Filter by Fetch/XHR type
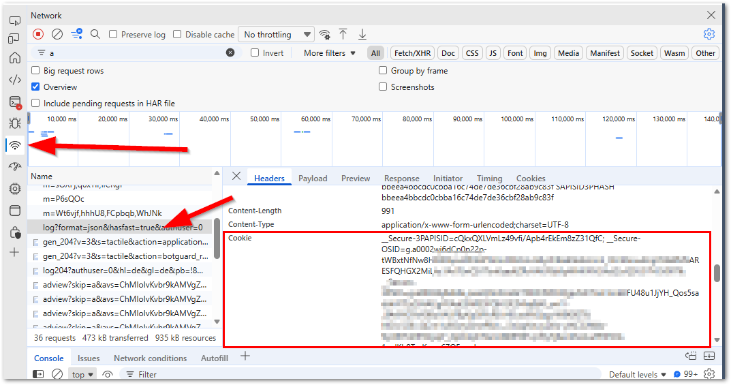 tap(413, 53)
